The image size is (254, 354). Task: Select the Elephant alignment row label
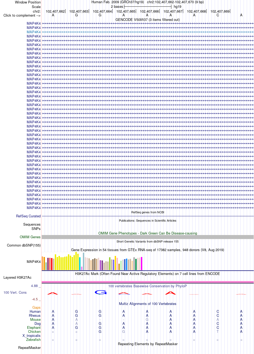(x=34, y=327)
